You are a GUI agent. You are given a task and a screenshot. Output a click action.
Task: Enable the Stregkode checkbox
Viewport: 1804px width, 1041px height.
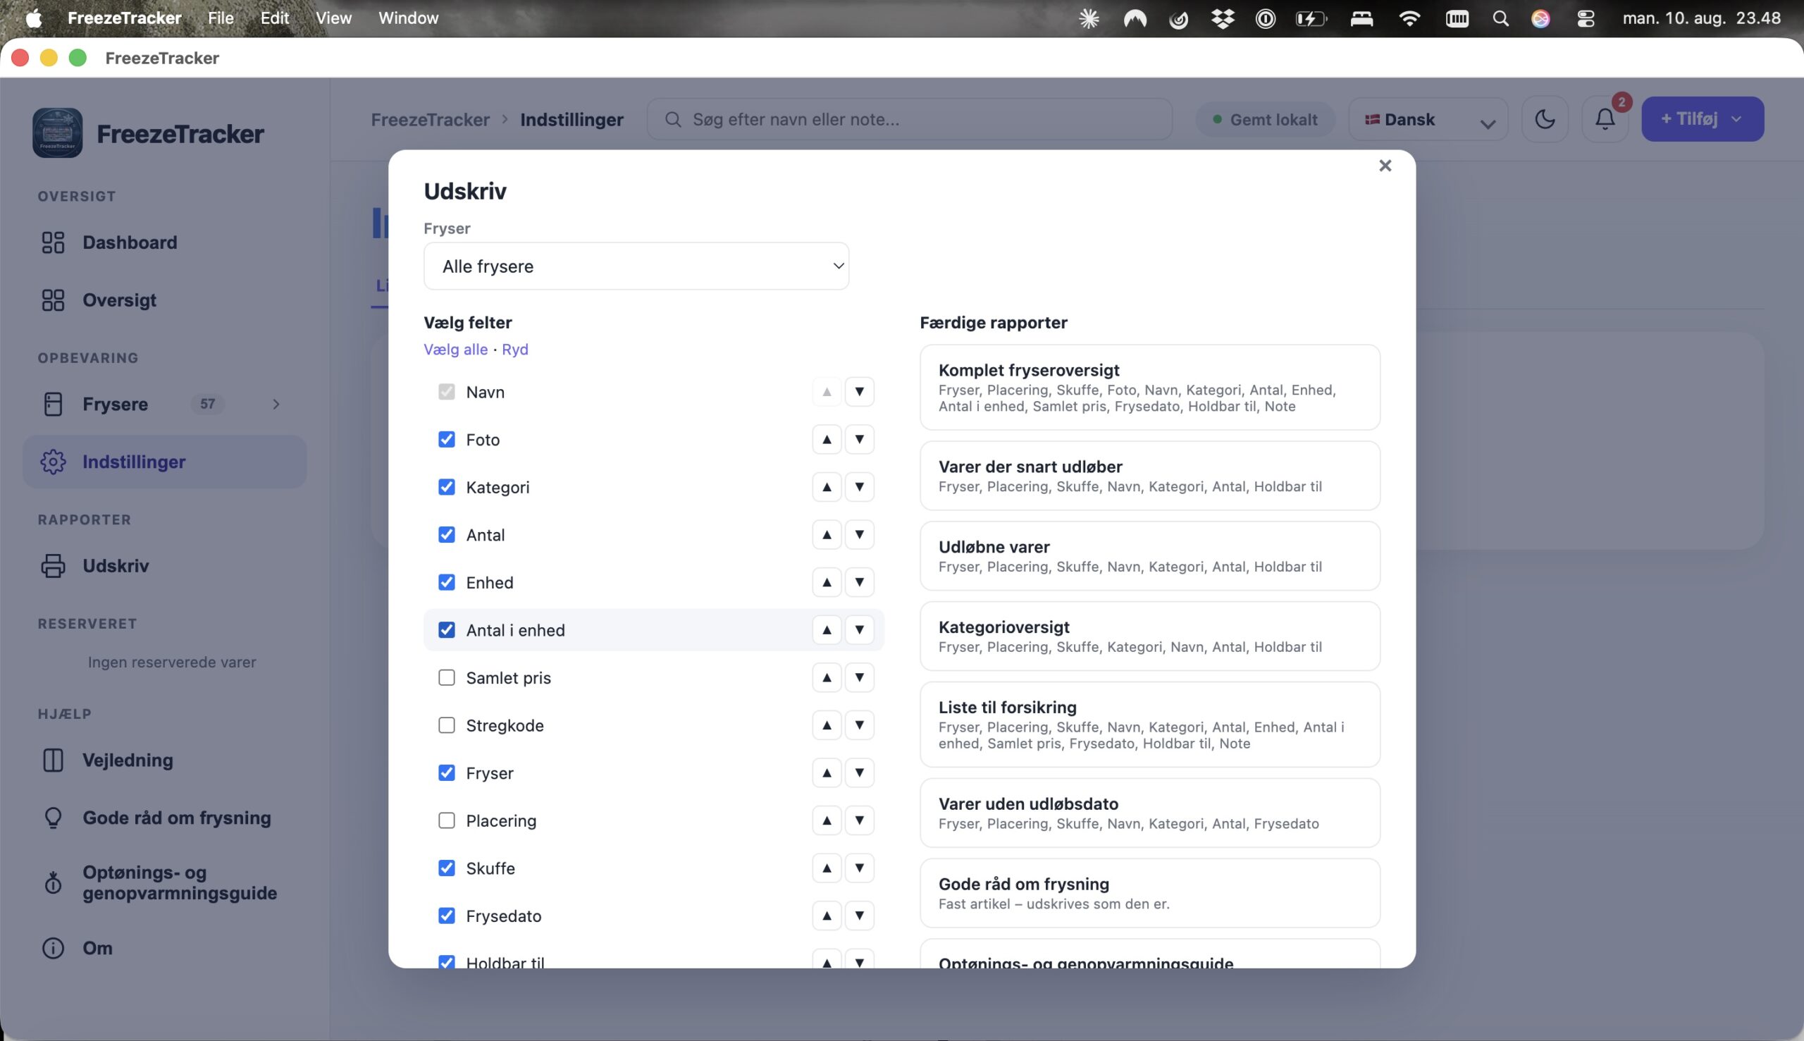[446, 725]
